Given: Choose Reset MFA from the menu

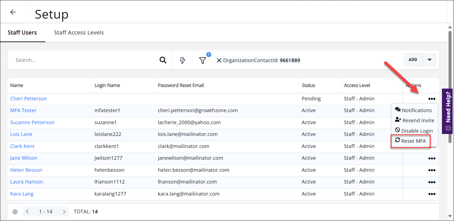Looking at the screenshot, I should (410, 141).
